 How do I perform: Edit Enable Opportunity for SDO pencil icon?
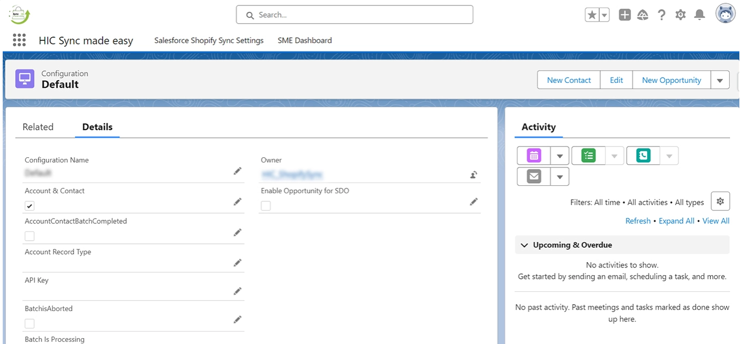coord(474,202)
